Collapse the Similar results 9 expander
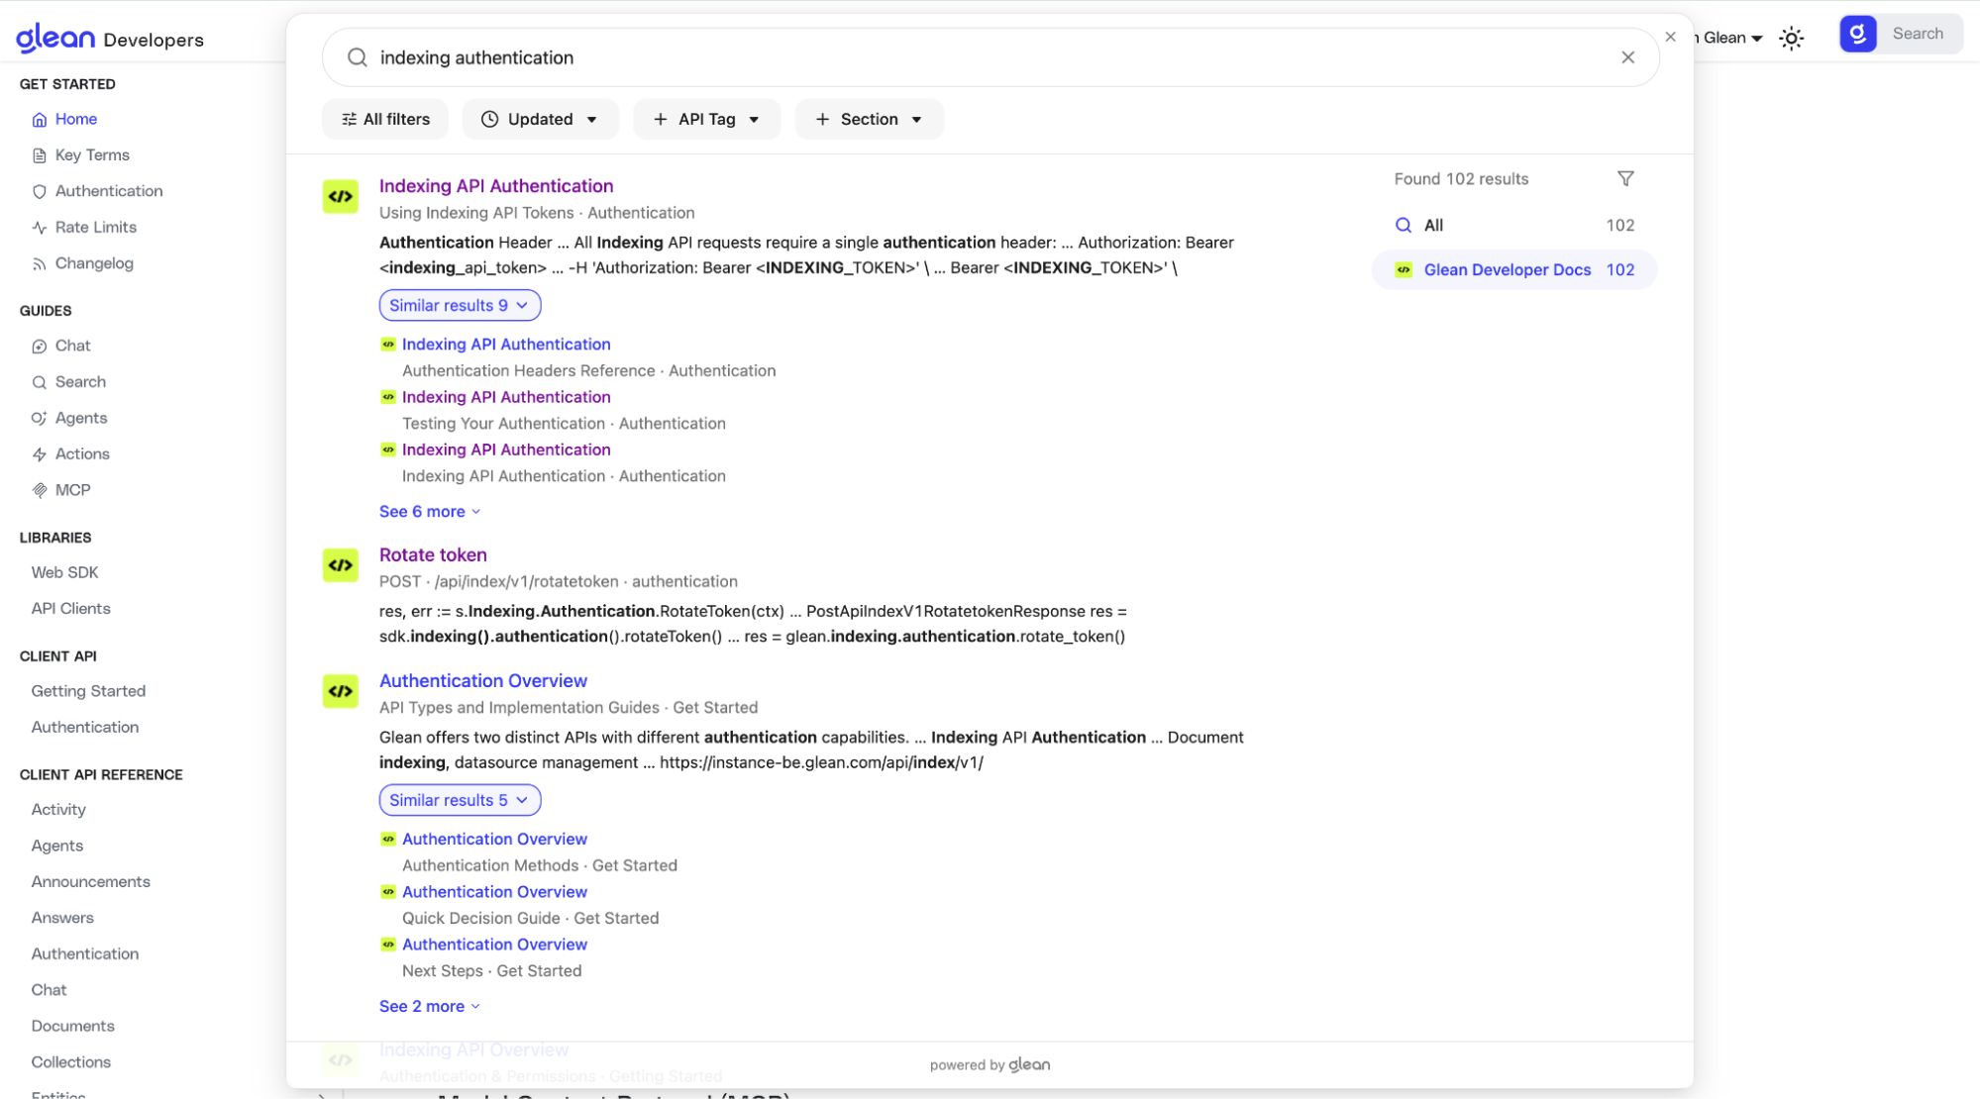The image size is (1980, 1099). tap(460, 305)
